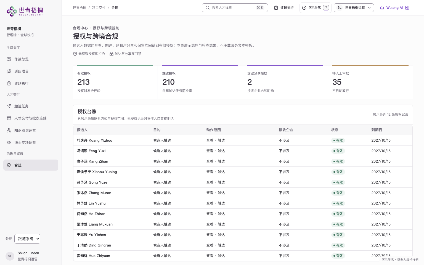Select 知识图谱运营 in sidebar

[x=31, y=130]
